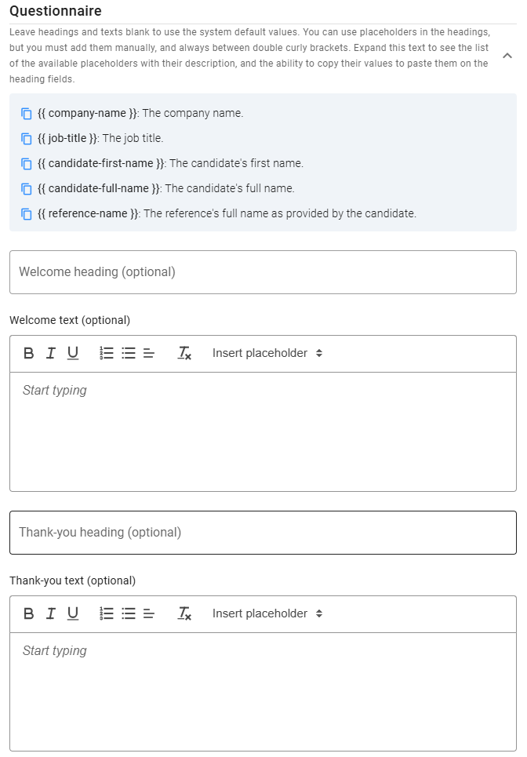The image size is (527, 757).
Task: Create a numbered list in Welcome text
Action: pos(106,353)
